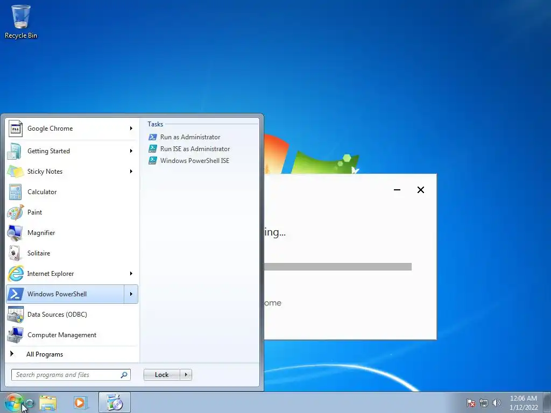Open Computer Management via its icon

click(16, 334)
